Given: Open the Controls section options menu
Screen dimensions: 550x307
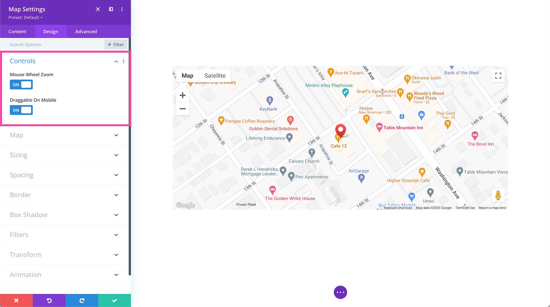Looking at the screenshot, I should (123, 61).
